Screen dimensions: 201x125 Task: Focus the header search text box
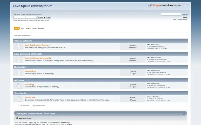(171, 14)
